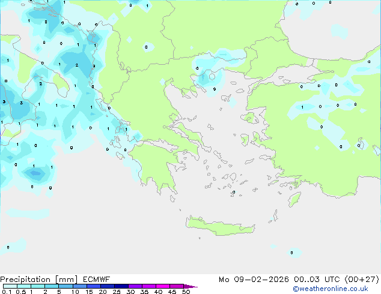Click the 20–25 mm legend color swatch
Viewport: 381px width, 294px height.
(x=108, y=286)
